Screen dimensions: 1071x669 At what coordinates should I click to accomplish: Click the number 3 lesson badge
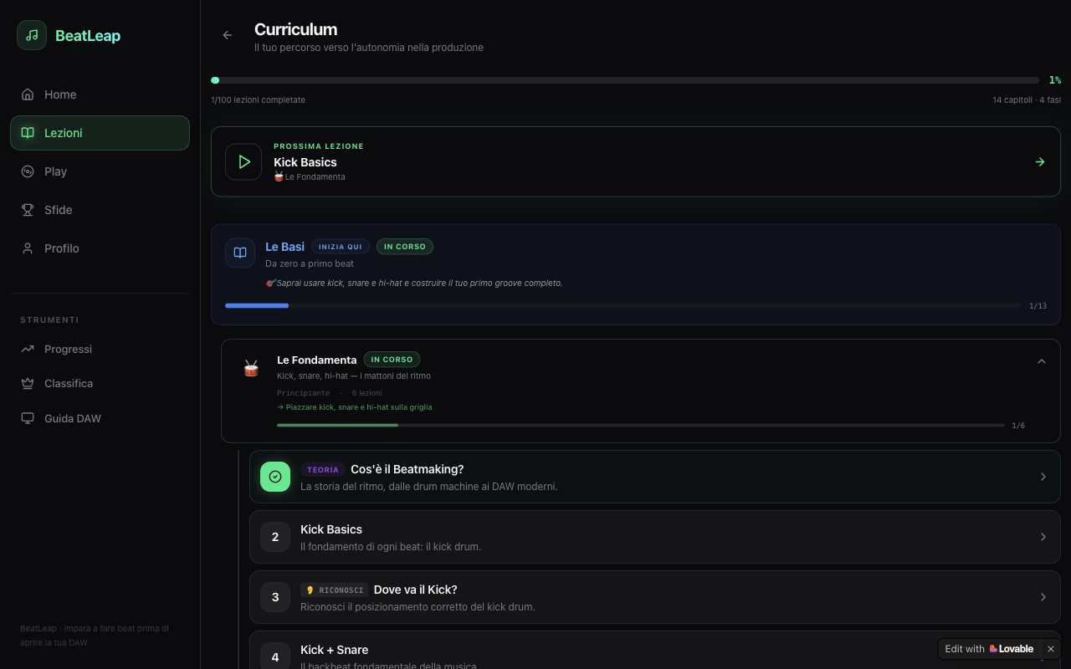(275, 597)
